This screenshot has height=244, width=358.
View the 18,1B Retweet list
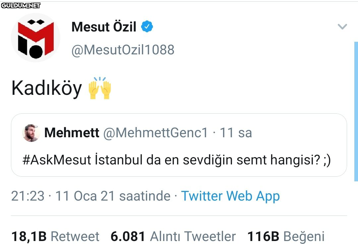55,236
